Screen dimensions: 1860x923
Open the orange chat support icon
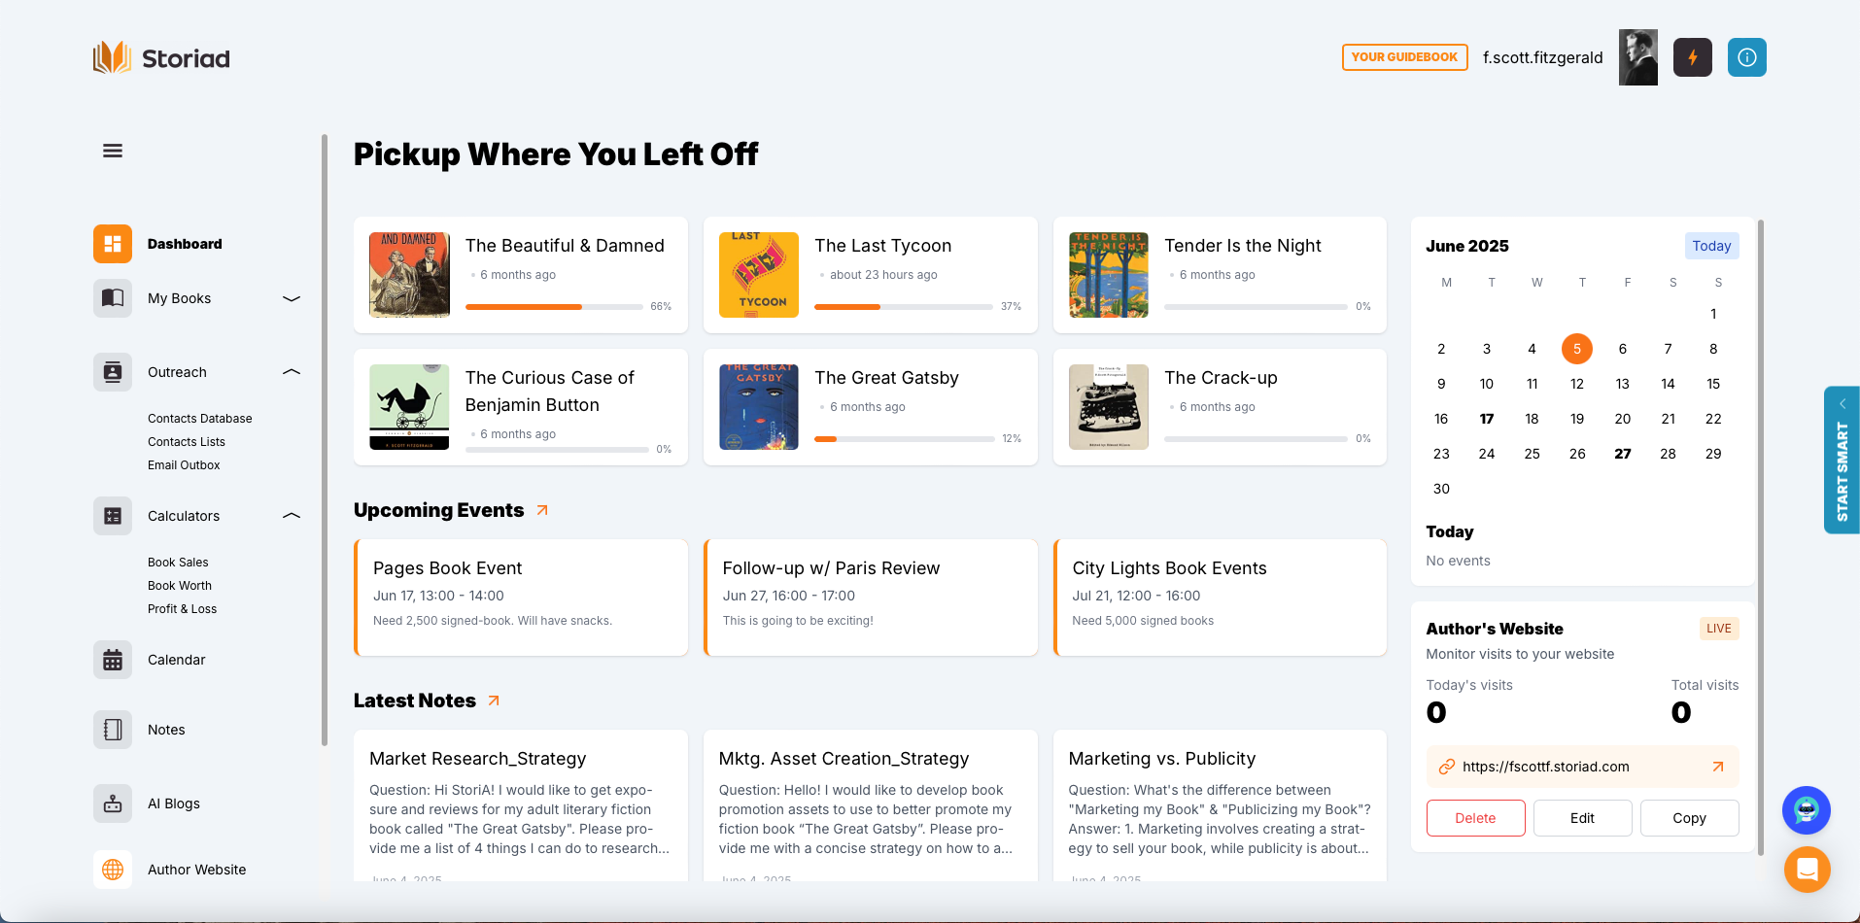(1808, 870)
